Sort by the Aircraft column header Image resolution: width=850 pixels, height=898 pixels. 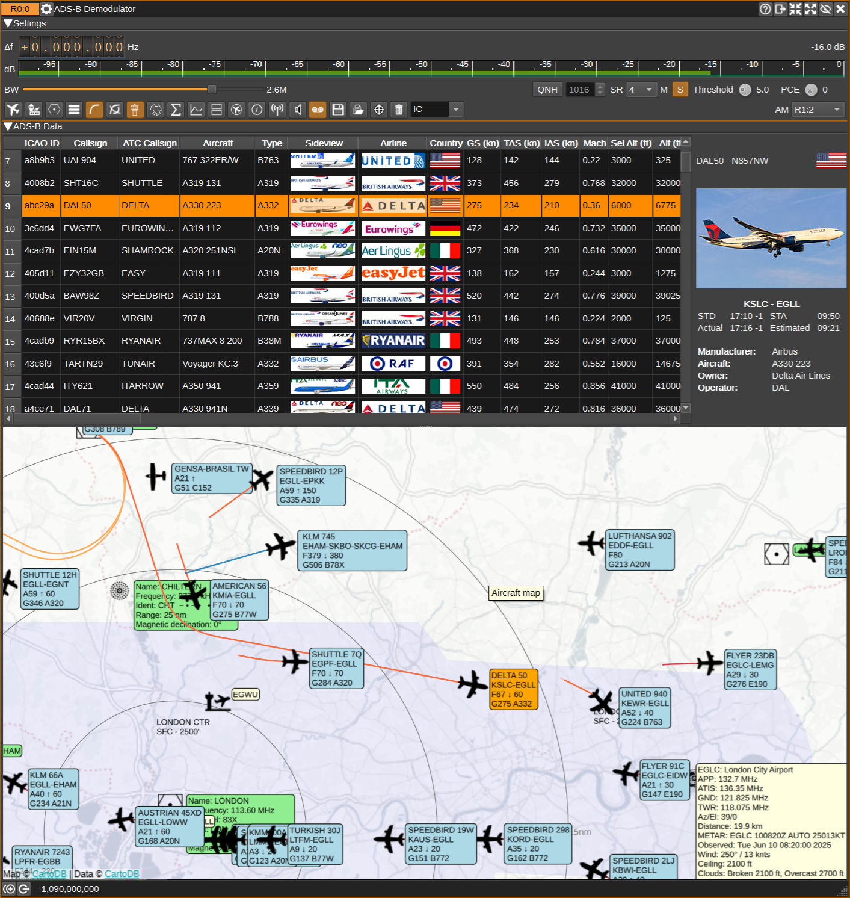218,143
